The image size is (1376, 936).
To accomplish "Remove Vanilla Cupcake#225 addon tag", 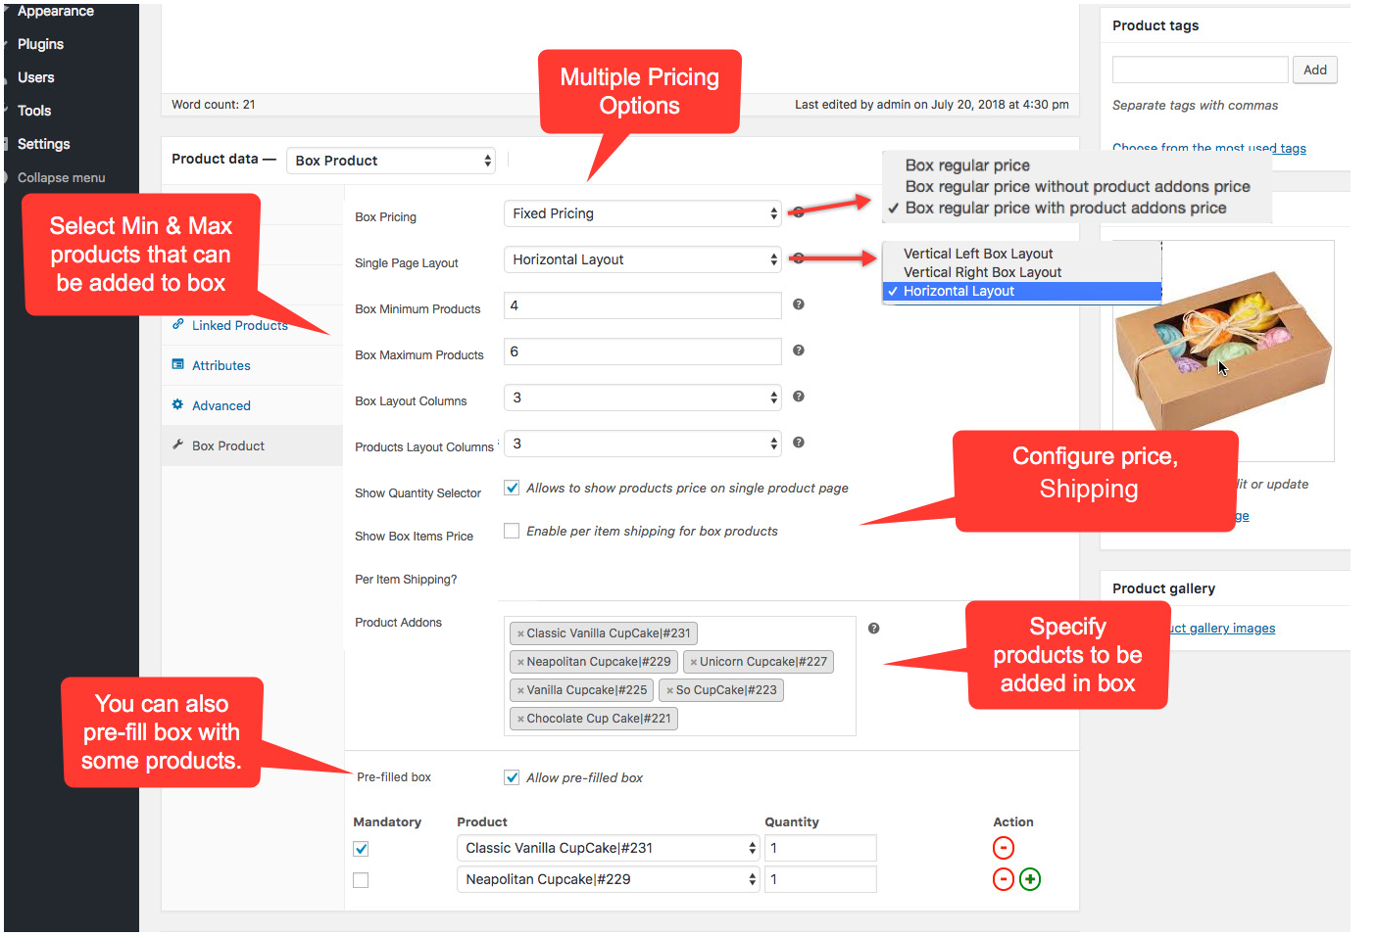I will (520, 691).
